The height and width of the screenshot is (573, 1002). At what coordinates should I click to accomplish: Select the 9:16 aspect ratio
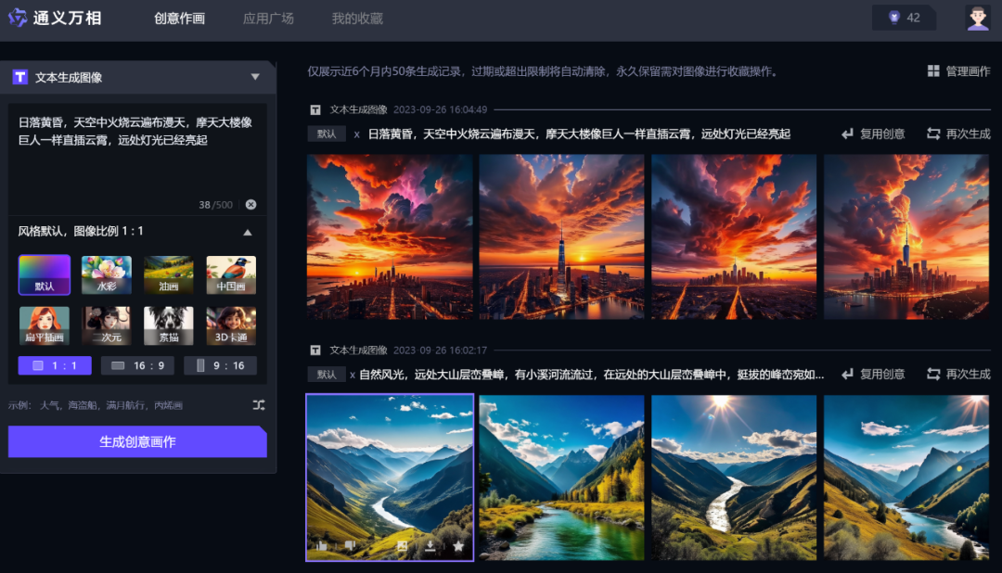(220, 365)
